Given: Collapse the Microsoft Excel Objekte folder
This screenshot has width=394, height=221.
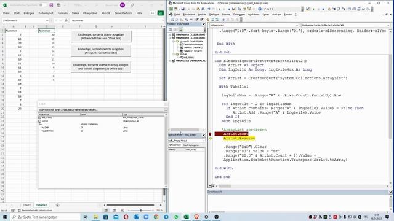Looking at the screenshot, I should [x=174, y=41].
